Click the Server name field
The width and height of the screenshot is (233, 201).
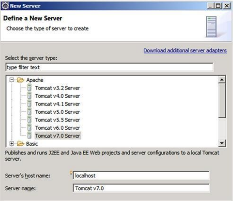141,188
